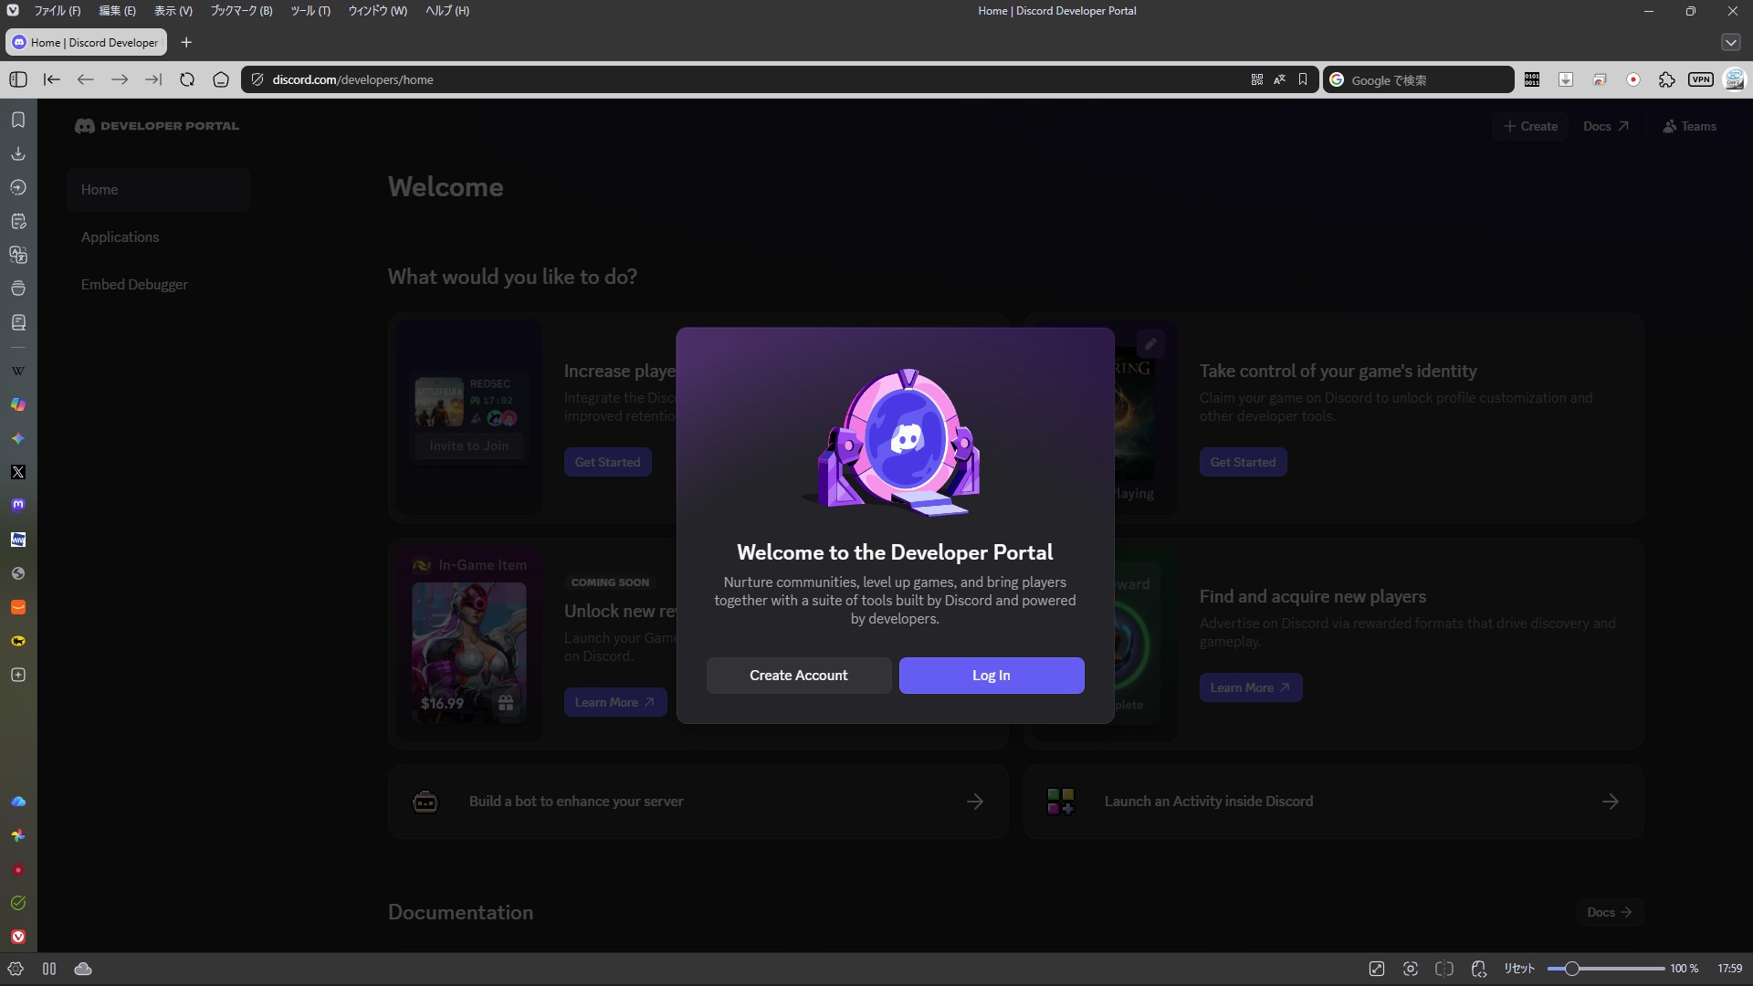Reload the current page

pyautogui.click(x=187, y=79)
